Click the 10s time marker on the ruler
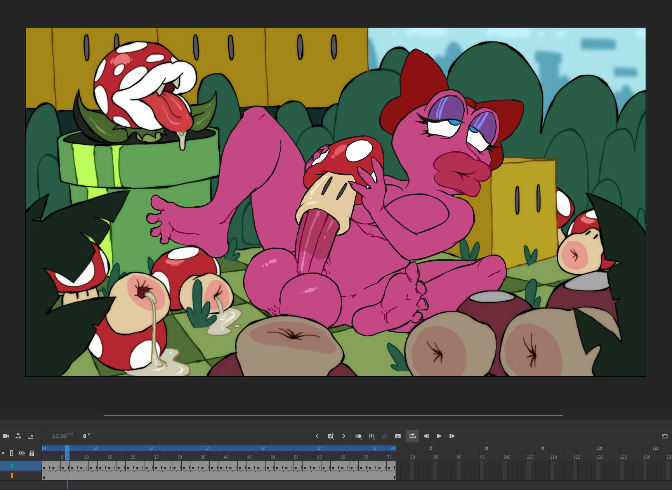Image resolution: width=672 pixels, height=490 pixels. [599, 448]
